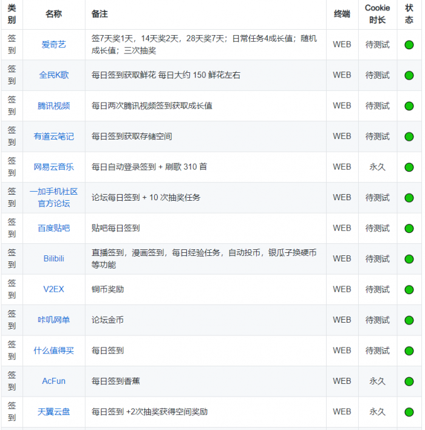Click '待测试' cookie value in Bilibili row

click(378, 258)
